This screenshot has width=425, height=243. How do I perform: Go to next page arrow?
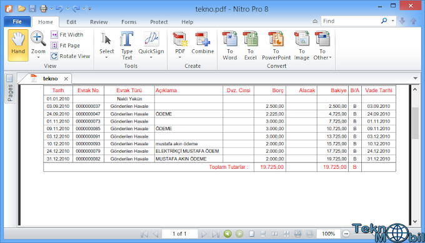click(x=204, y=234)
